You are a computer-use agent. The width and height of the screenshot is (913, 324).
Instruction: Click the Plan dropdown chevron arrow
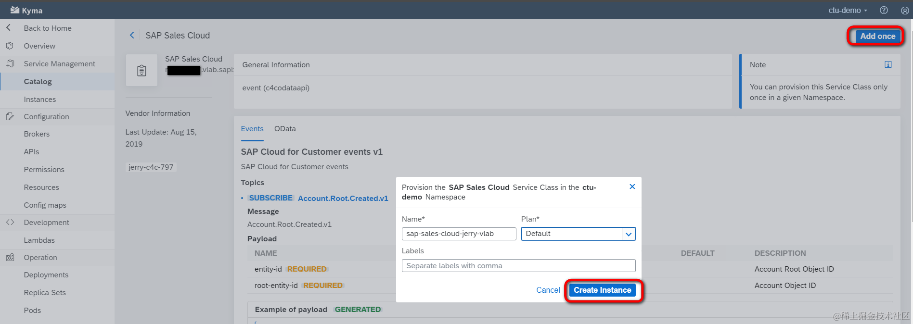[629, 234]
